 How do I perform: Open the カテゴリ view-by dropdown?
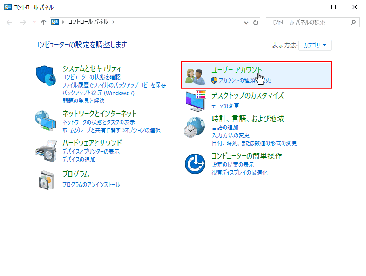pyautogui.click(x=315, y=45)
